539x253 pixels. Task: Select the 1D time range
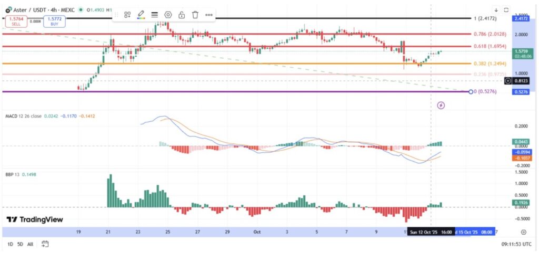11,244
